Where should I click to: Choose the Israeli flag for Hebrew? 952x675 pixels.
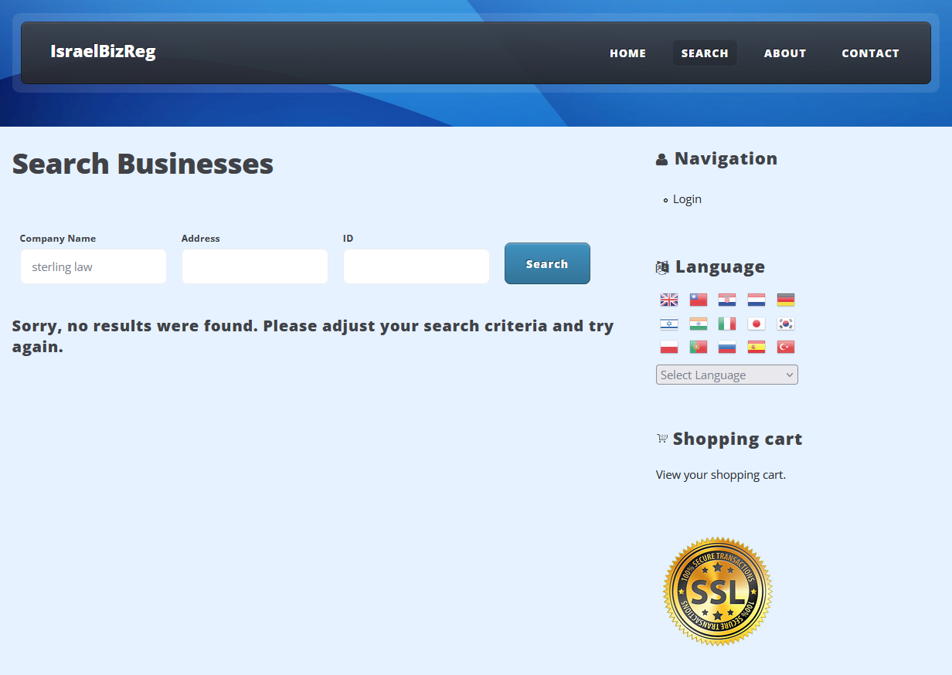point(669,324)
